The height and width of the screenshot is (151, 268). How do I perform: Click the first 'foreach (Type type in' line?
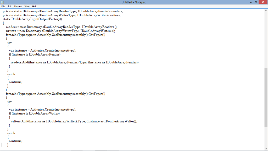pyautogui.click(x=55, y=35)
